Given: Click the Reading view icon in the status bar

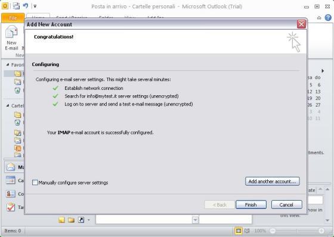Looking at the screenshot, I should coord(247,230).
